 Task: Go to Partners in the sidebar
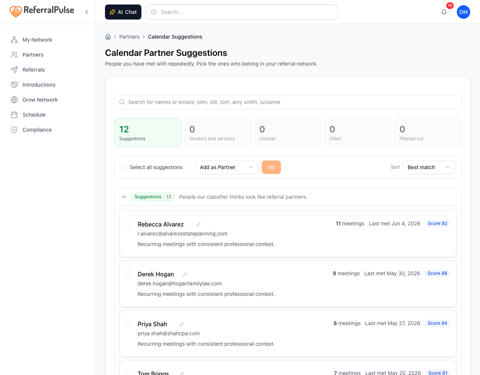click(x=33, y=55)
